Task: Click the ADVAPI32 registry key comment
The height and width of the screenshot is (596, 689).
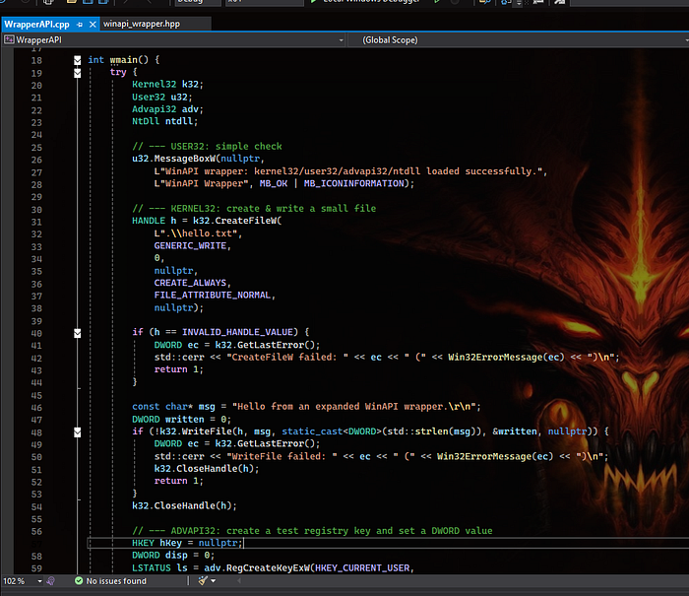Action: [312, 531]
